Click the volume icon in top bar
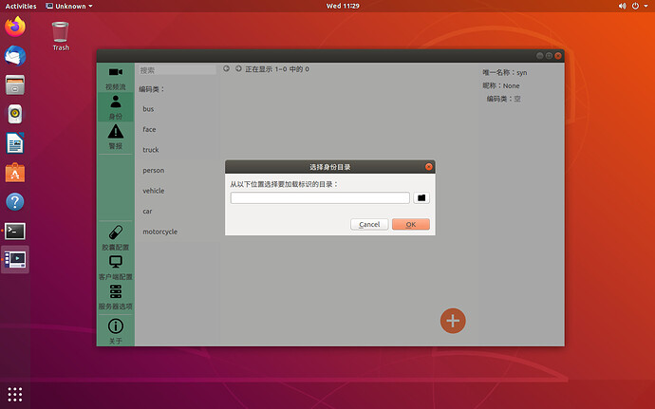 pos(623,6)
